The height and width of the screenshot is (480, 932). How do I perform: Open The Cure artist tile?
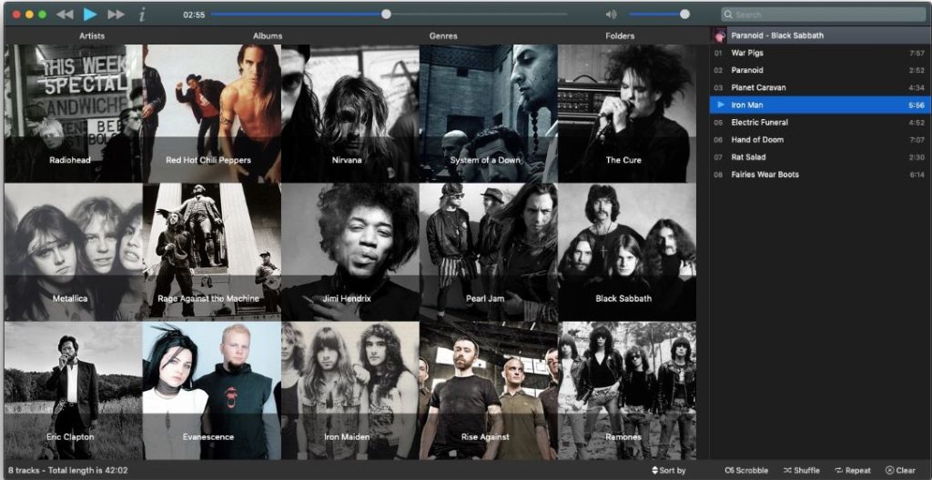[x=627, y=114]
